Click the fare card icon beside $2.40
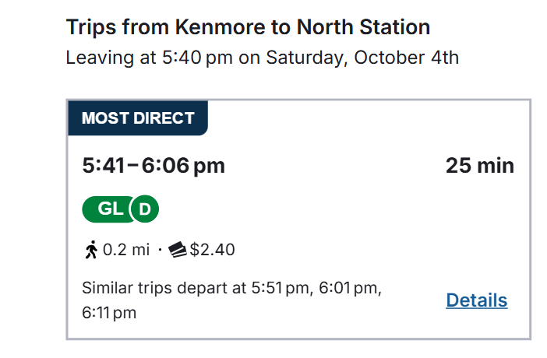This screenshot has width=547, height=358. (178, 250)
